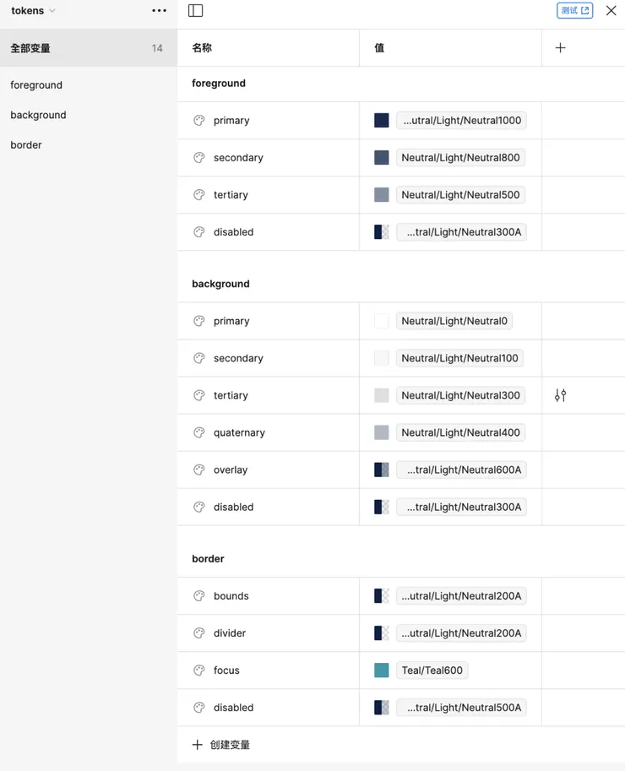625x771 pixels.
Task: Click palette icon of background quaternary
Action: pos(199,432)
